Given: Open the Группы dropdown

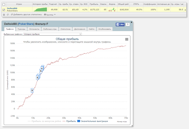Looking at the screenshot, I should click(x=50, y=15).
